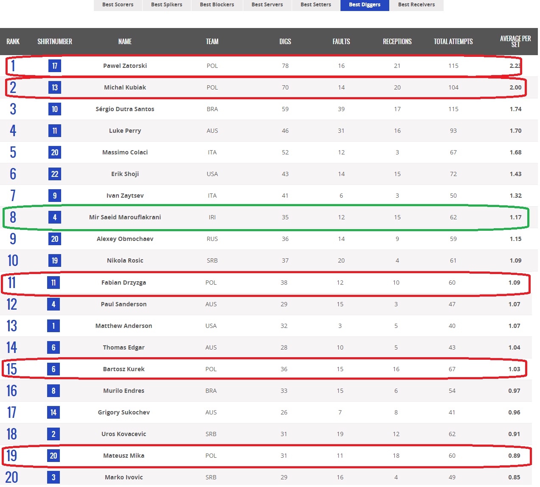Click Grigory Sukochev's shirt number 14 badge

[x=53, y=412]
